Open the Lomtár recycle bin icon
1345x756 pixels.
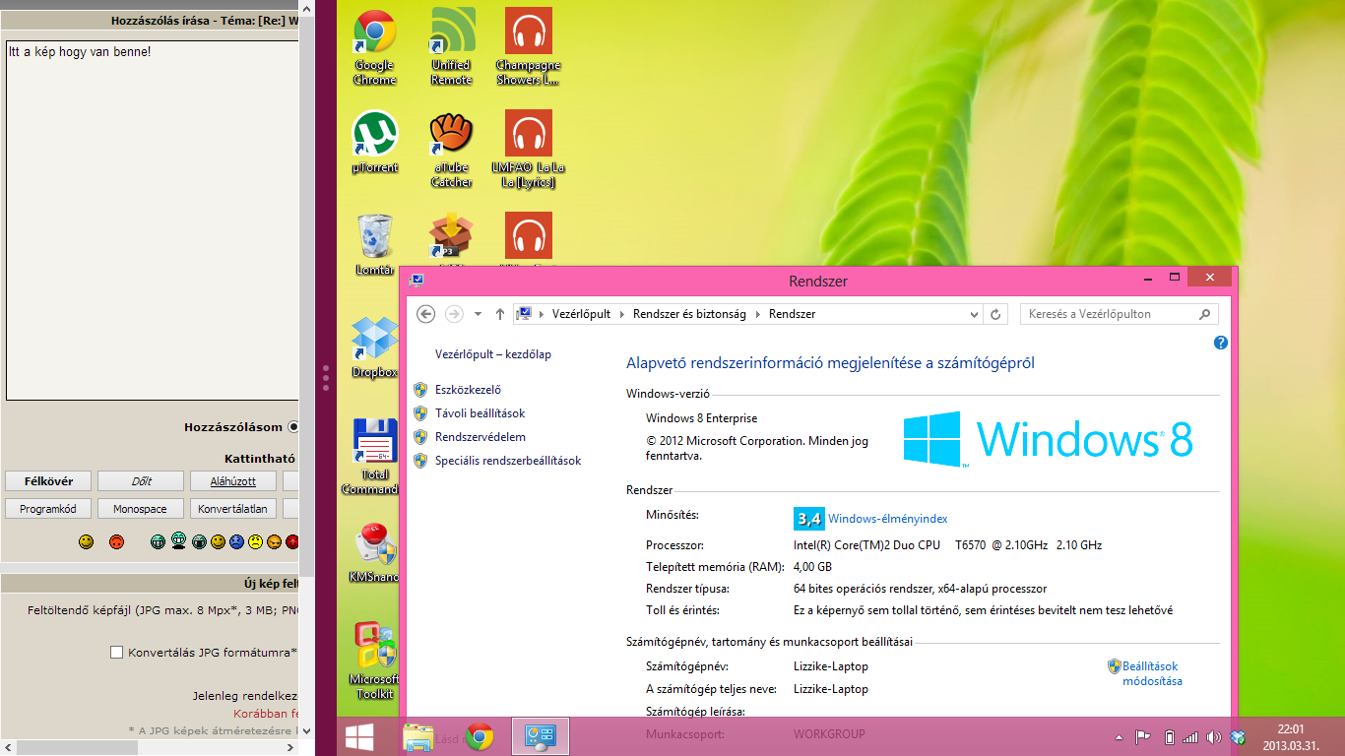[x=374, y=244]
